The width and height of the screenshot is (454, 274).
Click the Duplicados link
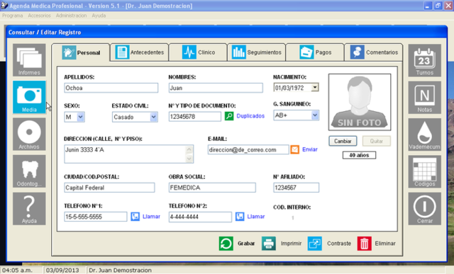(250, 116)
